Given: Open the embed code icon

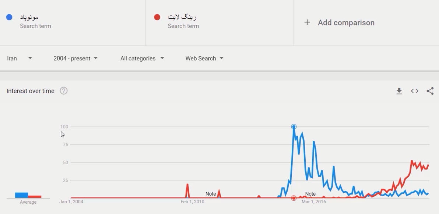Looking at the screenshot, I should pyautogui.click(x=415, y=91).
